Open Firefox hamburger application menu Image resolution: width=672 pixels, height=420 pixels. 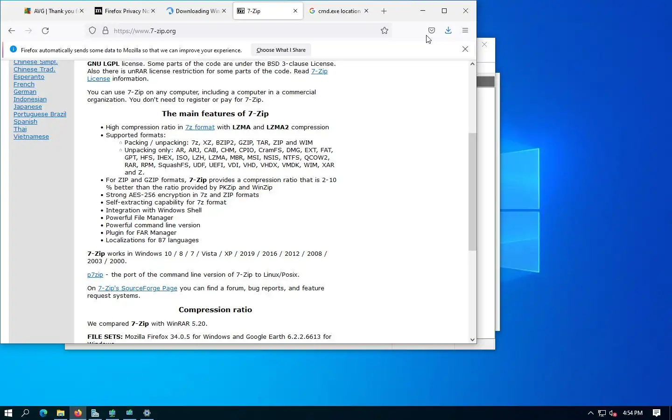pyautogui.click(x=465, y=30)
